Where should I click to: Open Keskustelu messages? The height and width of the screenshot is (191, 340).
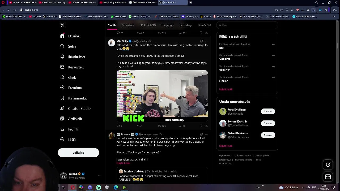coord(72,67)
